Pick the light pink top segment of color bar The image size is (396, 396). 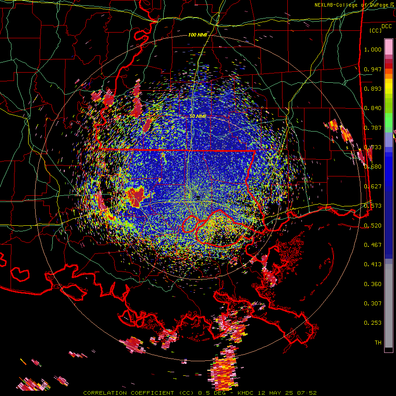[x=389, y=47]
